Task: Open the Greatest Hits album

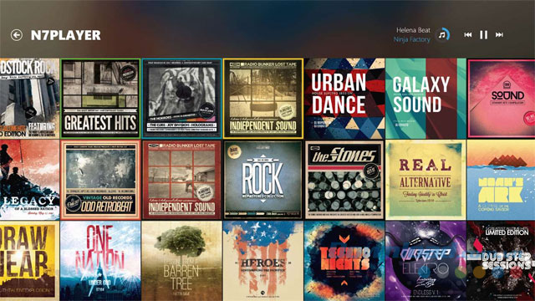Action: [100, 99]
